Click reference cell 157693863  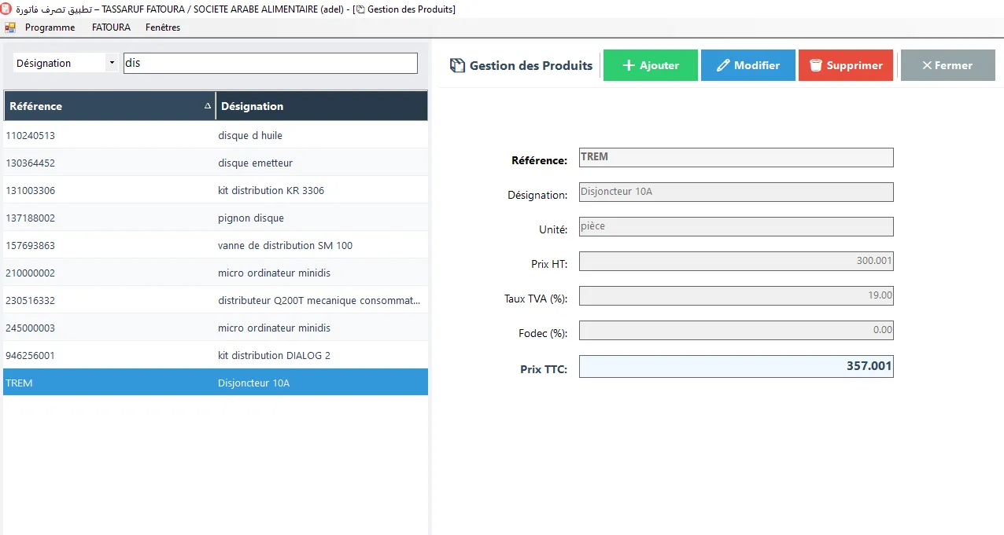tap(109, 245)
